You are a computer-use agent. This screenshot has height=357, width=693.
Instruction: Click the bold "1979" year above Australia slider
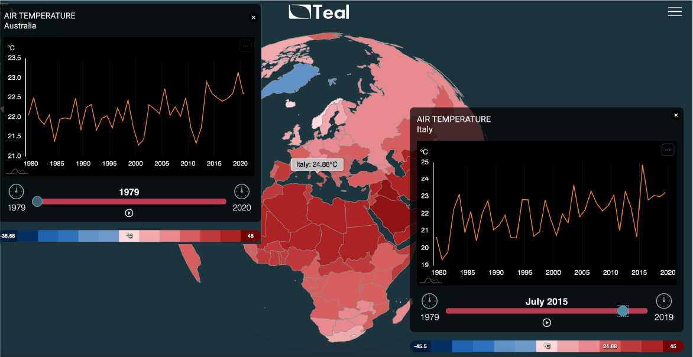(x=129, y=192)
